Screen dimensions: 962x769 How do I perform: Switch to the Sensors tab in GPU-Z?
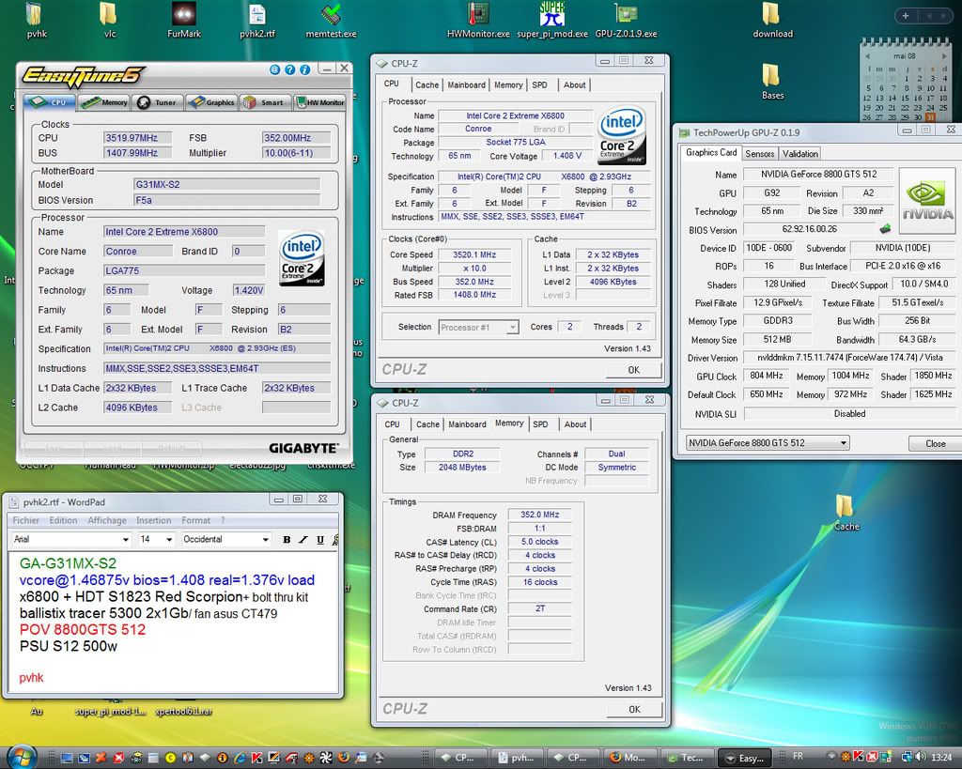pyautogui.click(x=759, y=154)
